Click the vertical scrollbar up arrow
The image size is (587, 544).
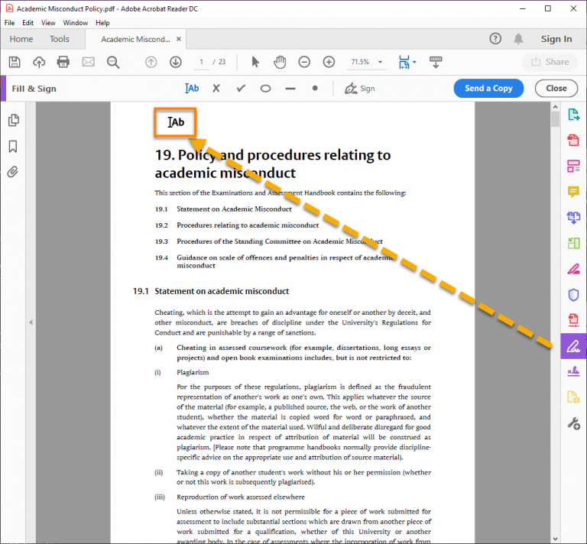click(x=555, y=107)
